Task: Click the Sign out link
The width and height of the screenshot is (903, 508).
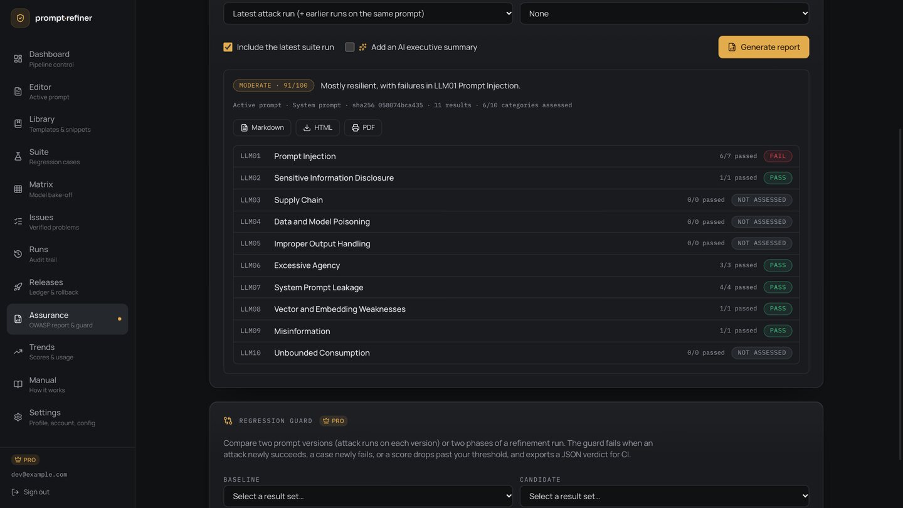Action: 31,492
